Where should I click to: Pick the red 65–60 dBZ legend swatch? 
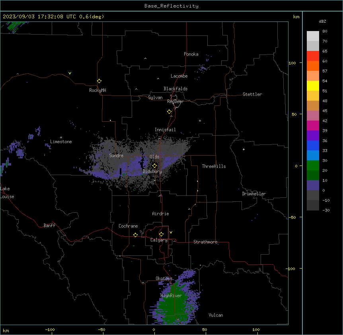pos(313,56)
